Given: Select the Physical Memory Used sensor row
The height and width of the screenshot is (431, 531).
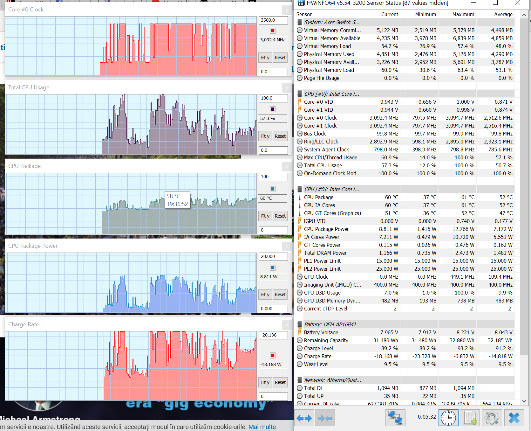Looking at the screenshot, I should coord(405,54).
